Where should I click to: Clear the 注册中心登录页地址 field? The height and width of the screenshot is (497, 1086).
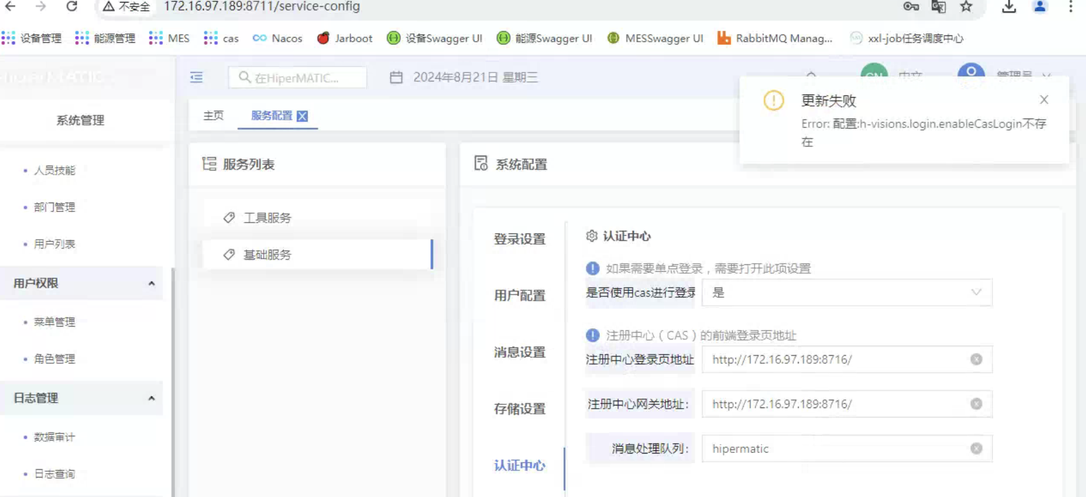[976, 360]
